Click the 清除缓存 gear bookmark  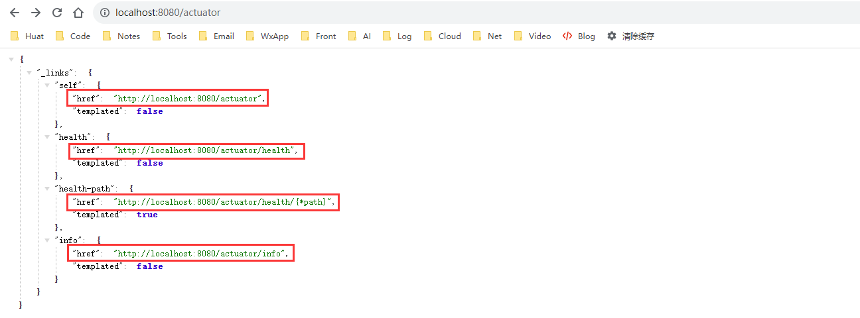click(630, 36)
